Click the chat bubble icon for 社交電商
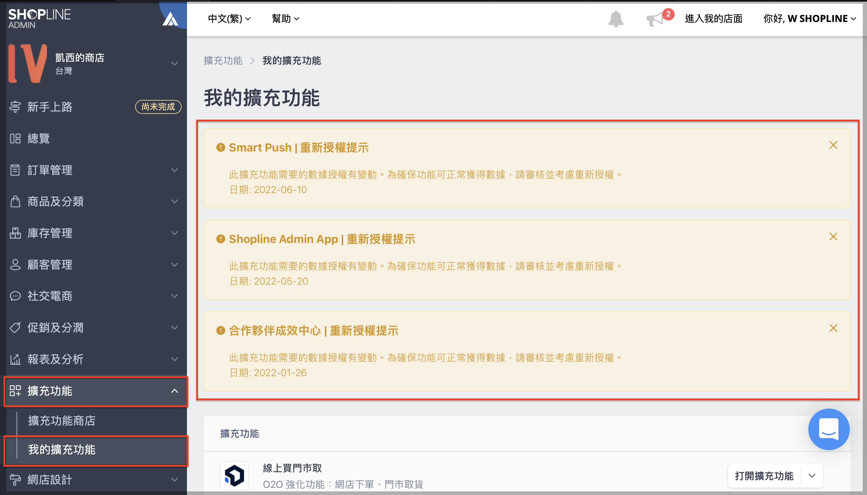 15,296
